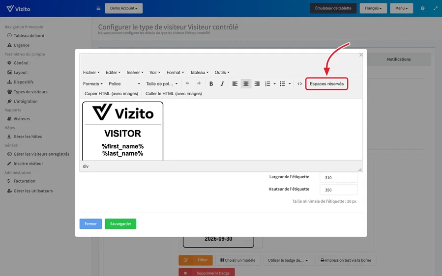The height and width of the screenshot is (276, 442).
Task: Open Urgence in sidebar
Action: point(18,45)
